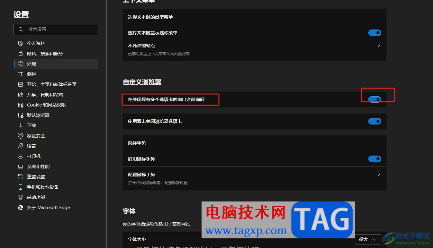The height and width of the screenshot is (248, 433).
Task: Disable 在关闭具有多个选项卡的窗口之前询问
Action: pos(374,99)
